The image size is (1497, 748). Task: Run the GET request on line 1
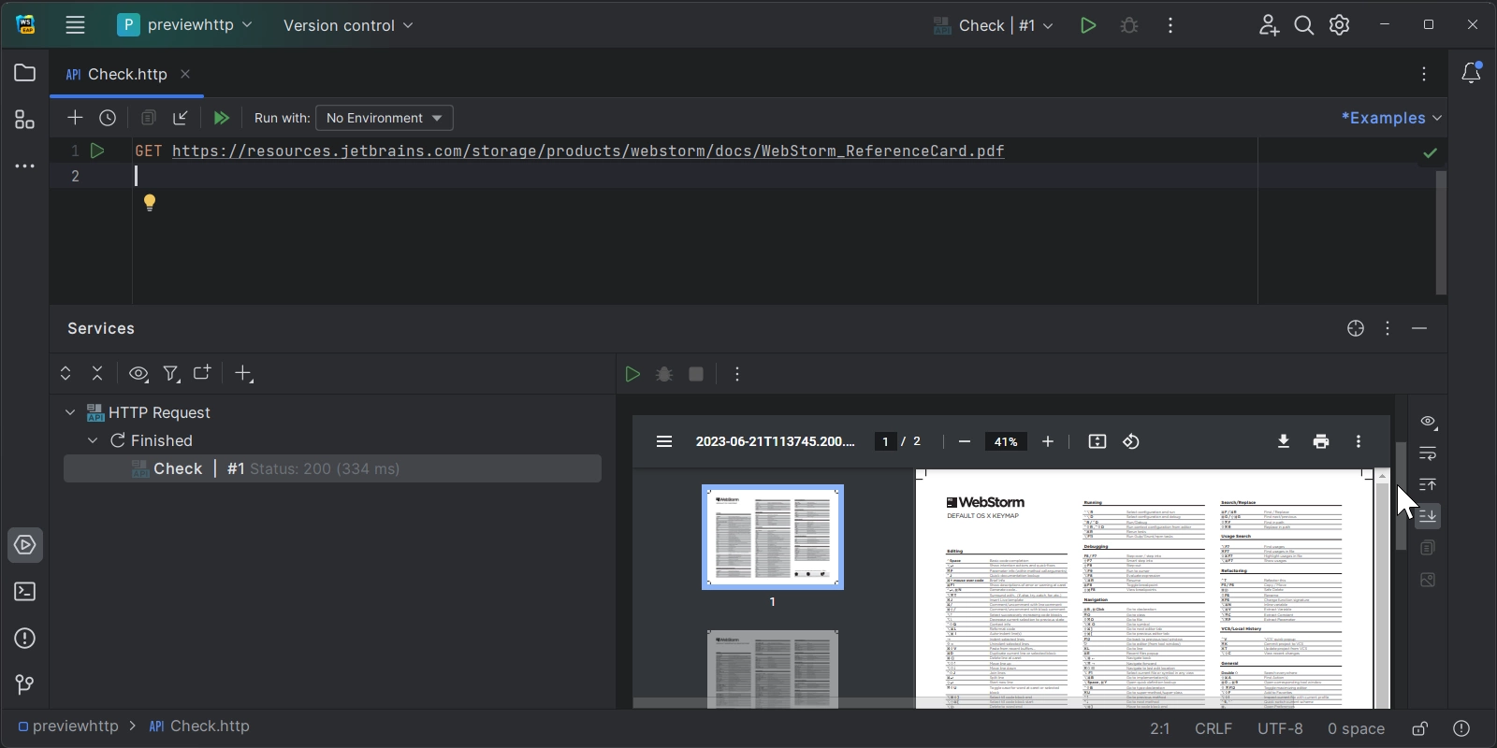97,151
